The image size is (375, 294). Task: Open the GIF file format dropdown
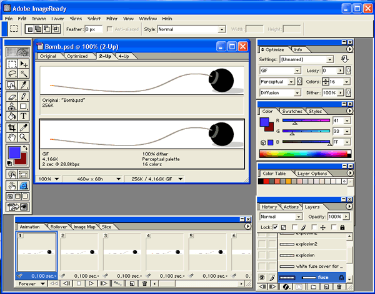pyautogui.click(x=280, y=71)
